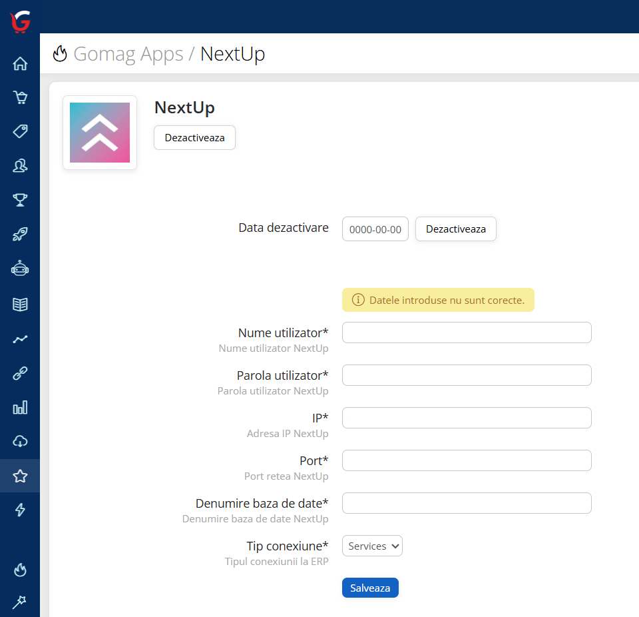Open the bar chart statistics icon
The width and height of the screenshot is (639, 617).
click(20, 407)
